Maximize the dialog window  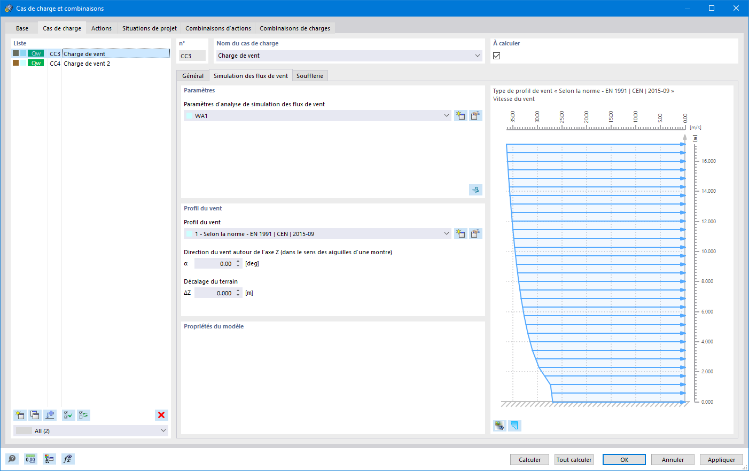pyautogui.click(x=712, y=8)
